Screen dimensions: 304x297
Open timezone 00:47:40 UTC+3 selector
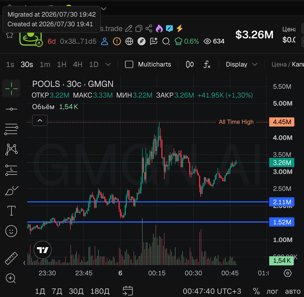click(212, 291)
